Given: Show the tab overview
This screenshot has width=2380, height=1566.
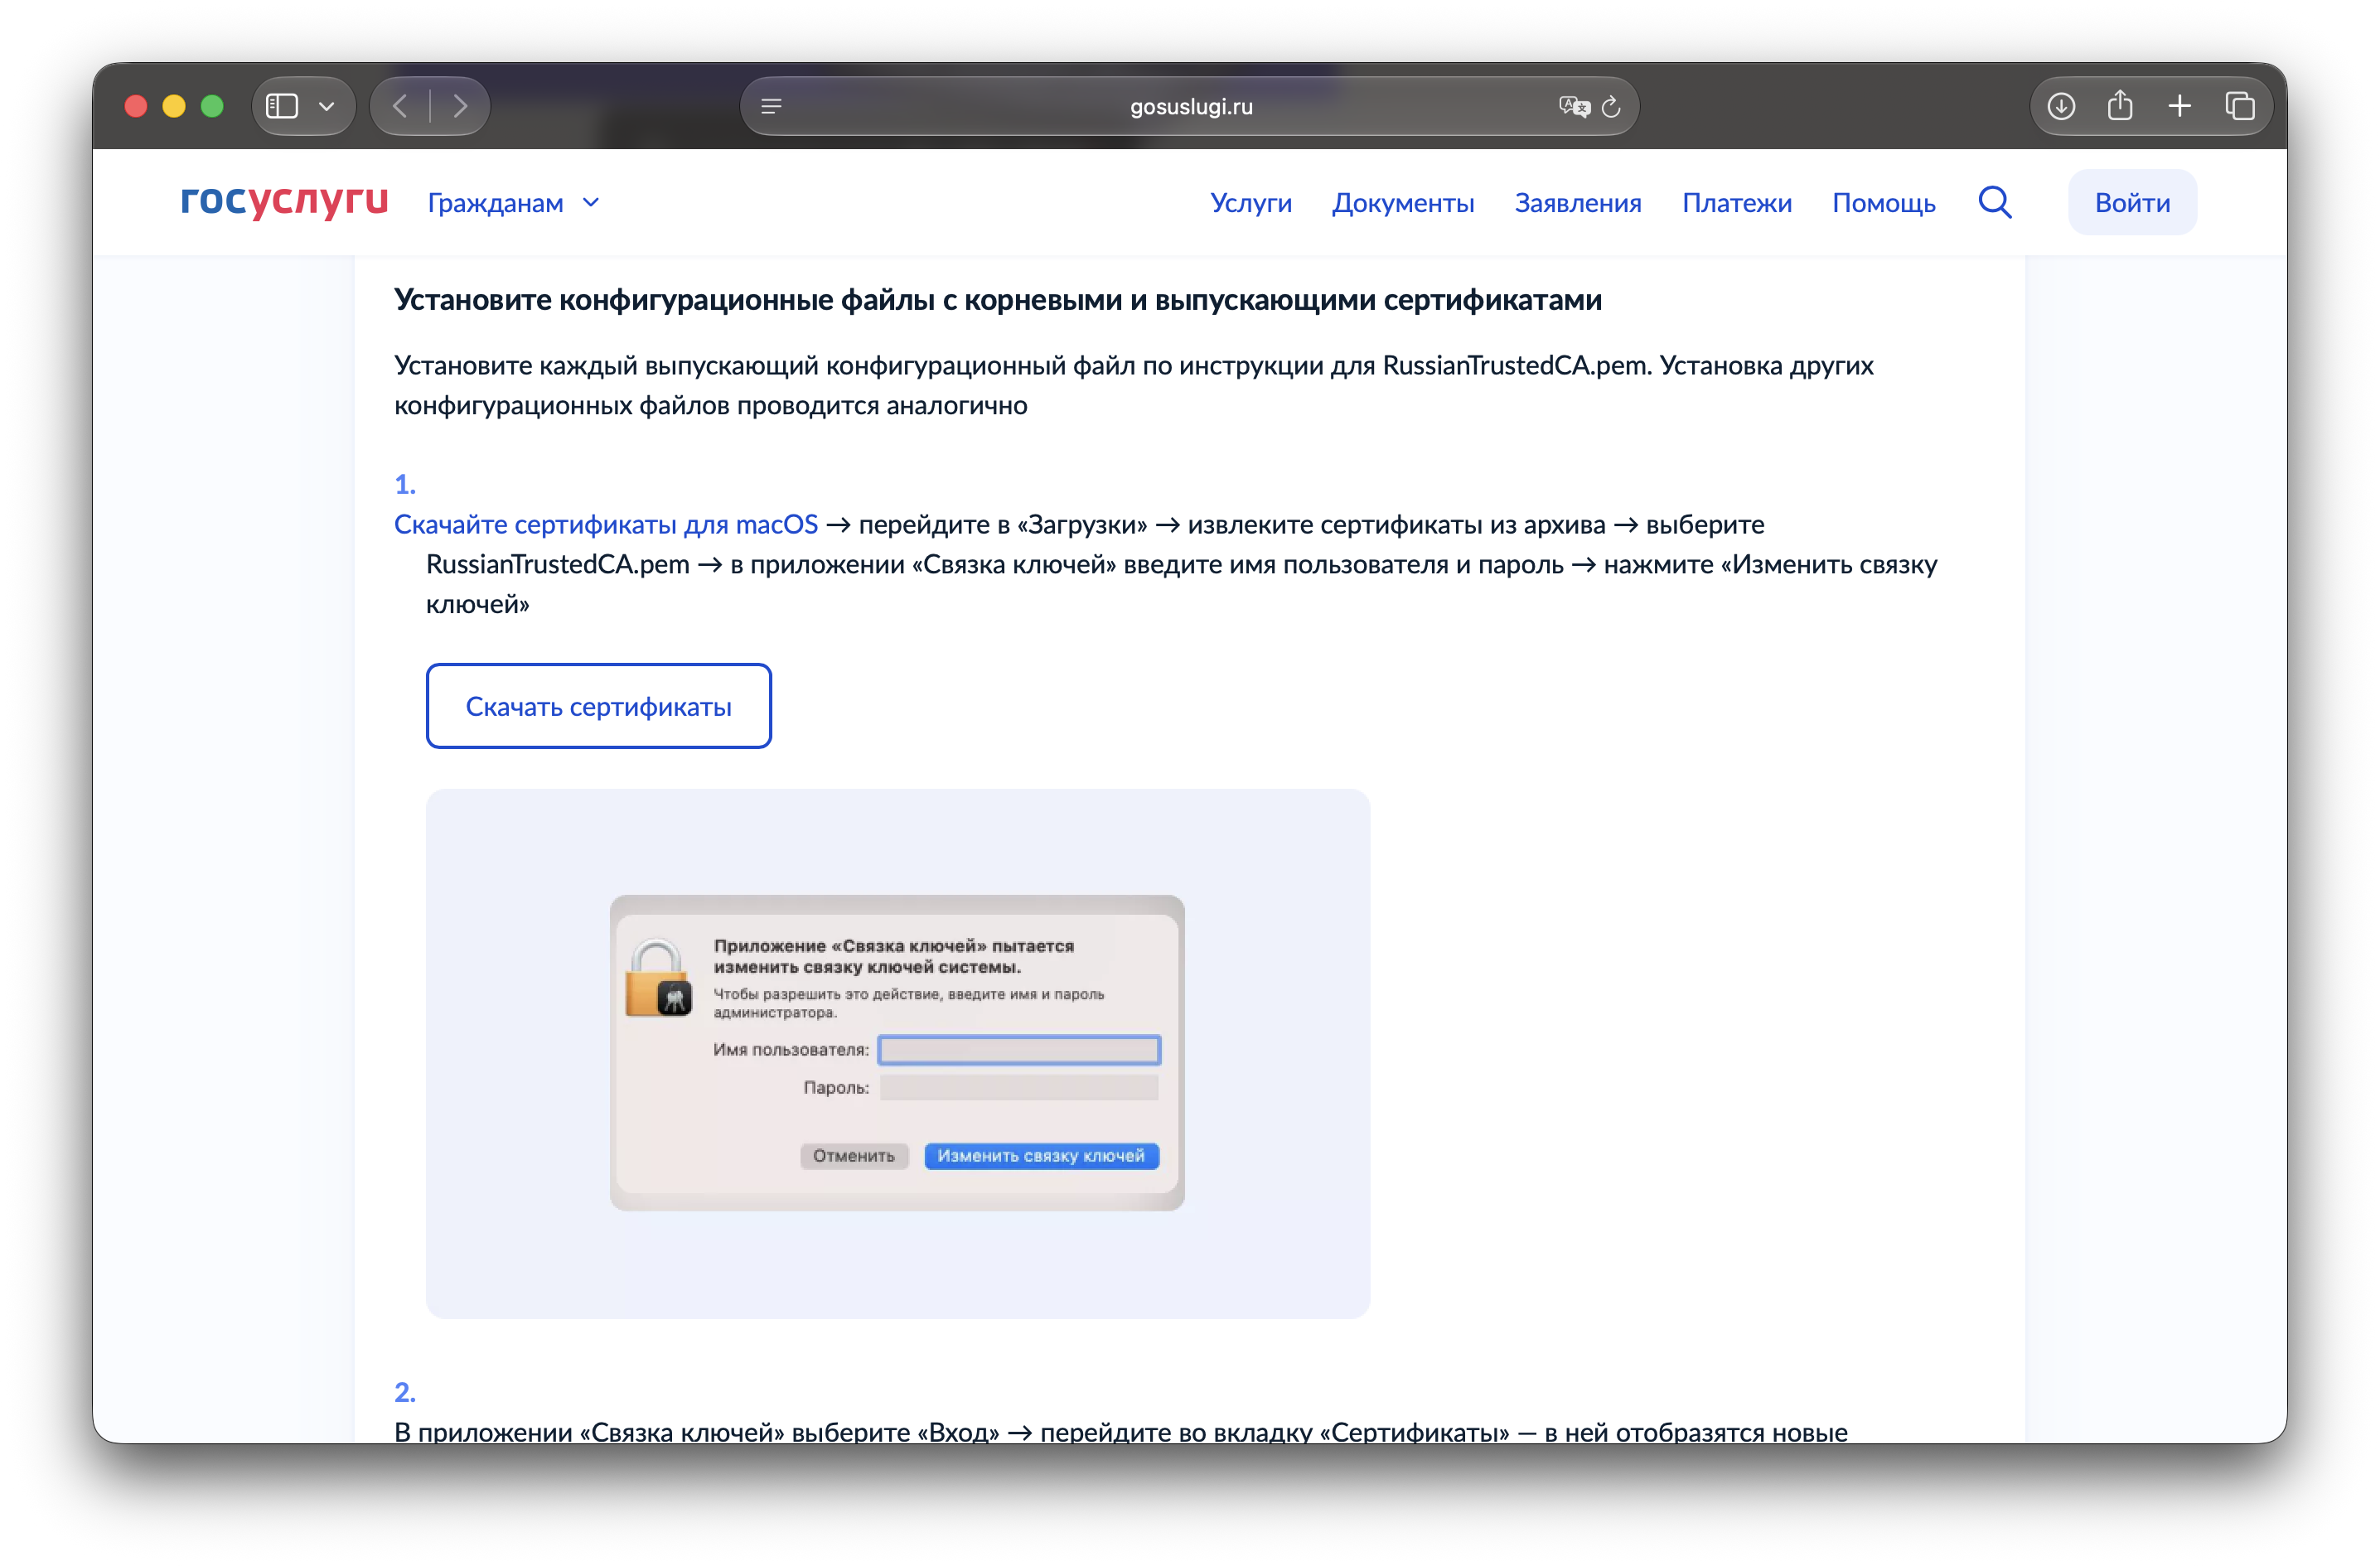Looking at the screenshot, I should (x=2240, y=106).
